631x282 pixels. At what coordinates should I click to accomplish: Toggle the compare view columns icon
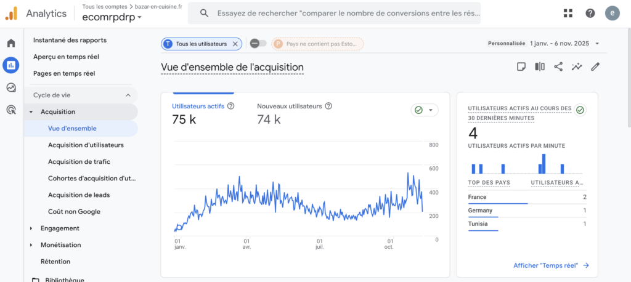click(x=540, y=67)
